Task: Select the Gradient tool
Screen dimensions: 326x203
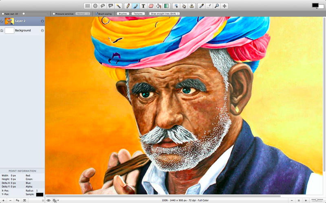Action: point(166,6)
